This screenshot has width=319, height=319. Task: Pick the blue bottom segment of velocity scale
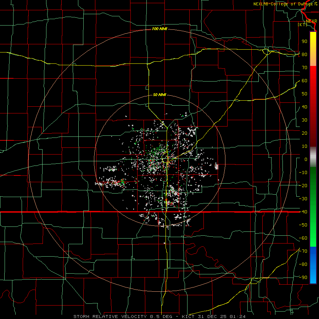(313, 265)
